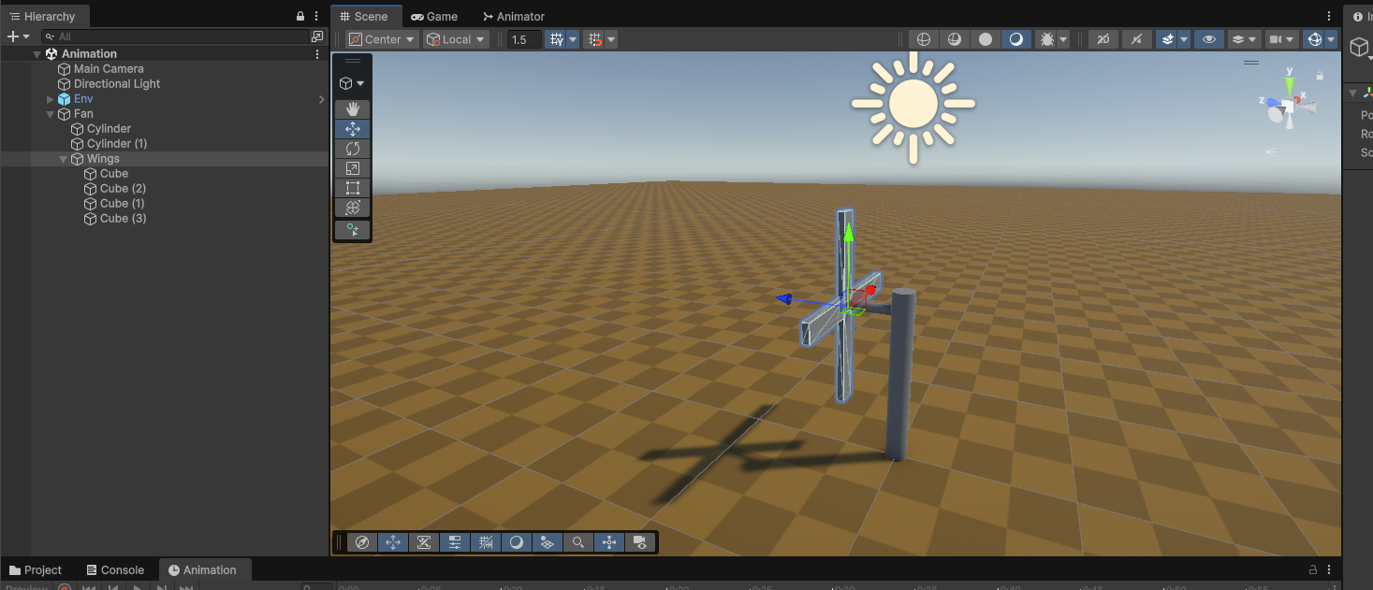Switch to the Game tab
Screen dimensions: 1373x590
pyautogui.click(x=434, y=17)
